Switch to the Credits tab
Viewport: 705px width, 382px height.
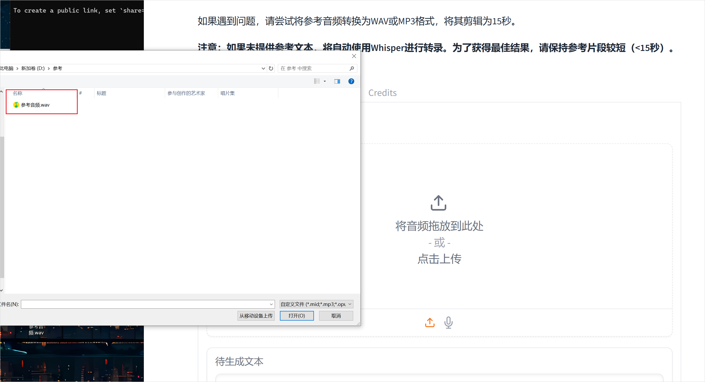pos(382,93)
